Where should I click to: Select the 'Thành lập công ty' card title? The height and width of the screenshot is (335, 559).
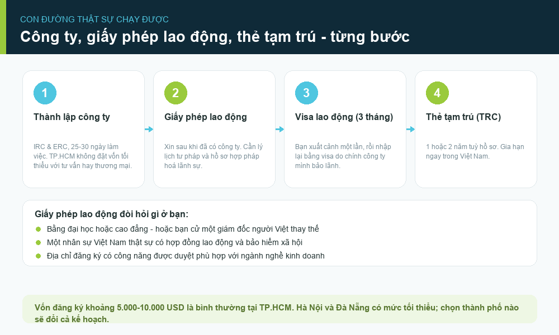[72, 117]
